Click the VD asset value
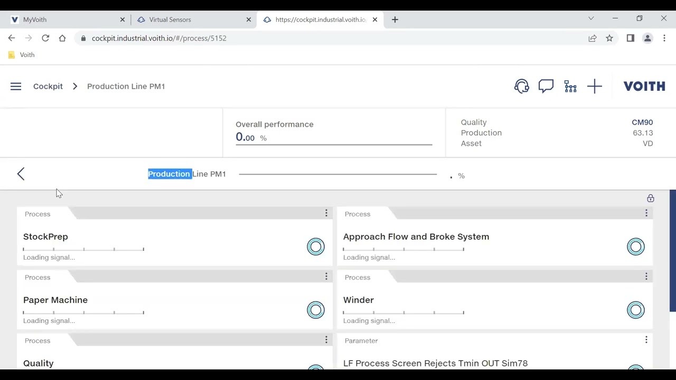676x380 pixels. pos(647,143)
